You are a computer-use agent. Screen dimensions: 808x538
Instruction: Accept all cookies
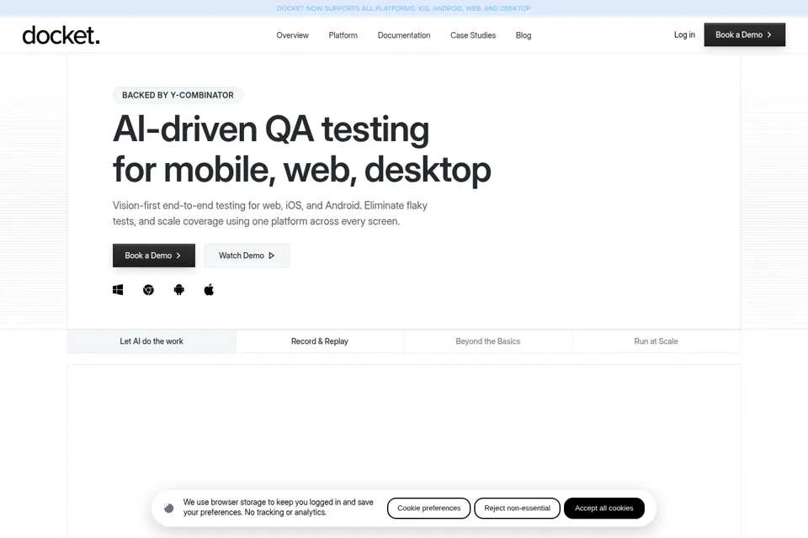(604, 508)
